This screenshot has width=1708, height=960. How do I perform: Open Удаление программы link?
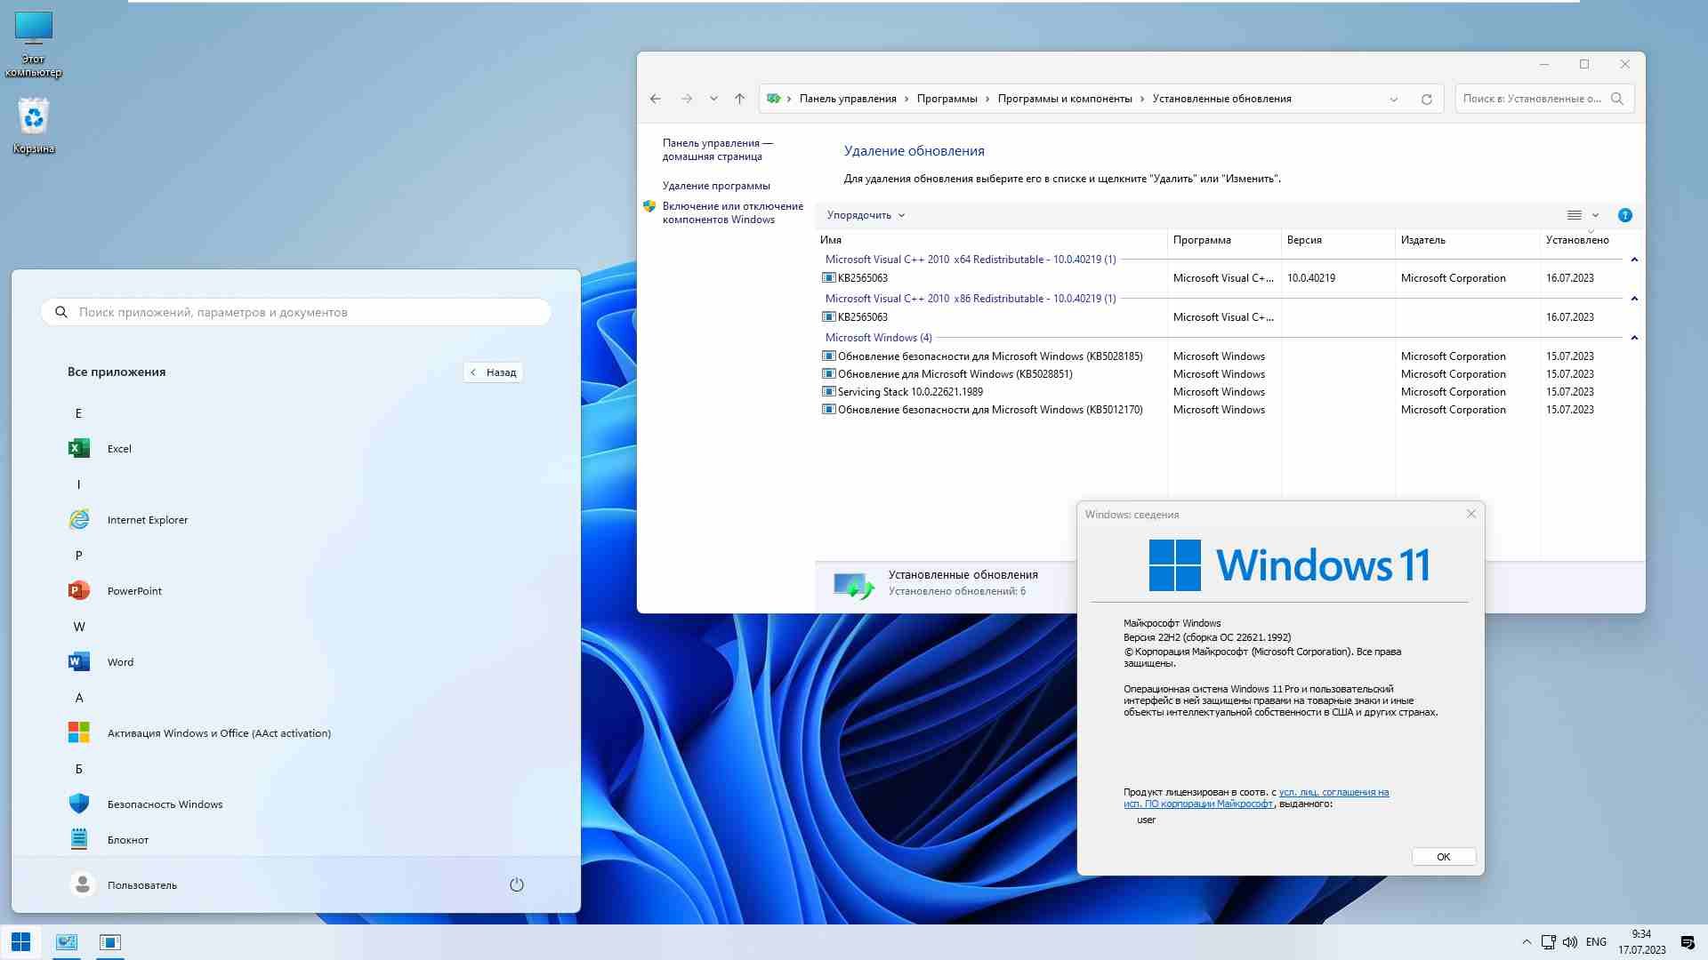[716, 186]
